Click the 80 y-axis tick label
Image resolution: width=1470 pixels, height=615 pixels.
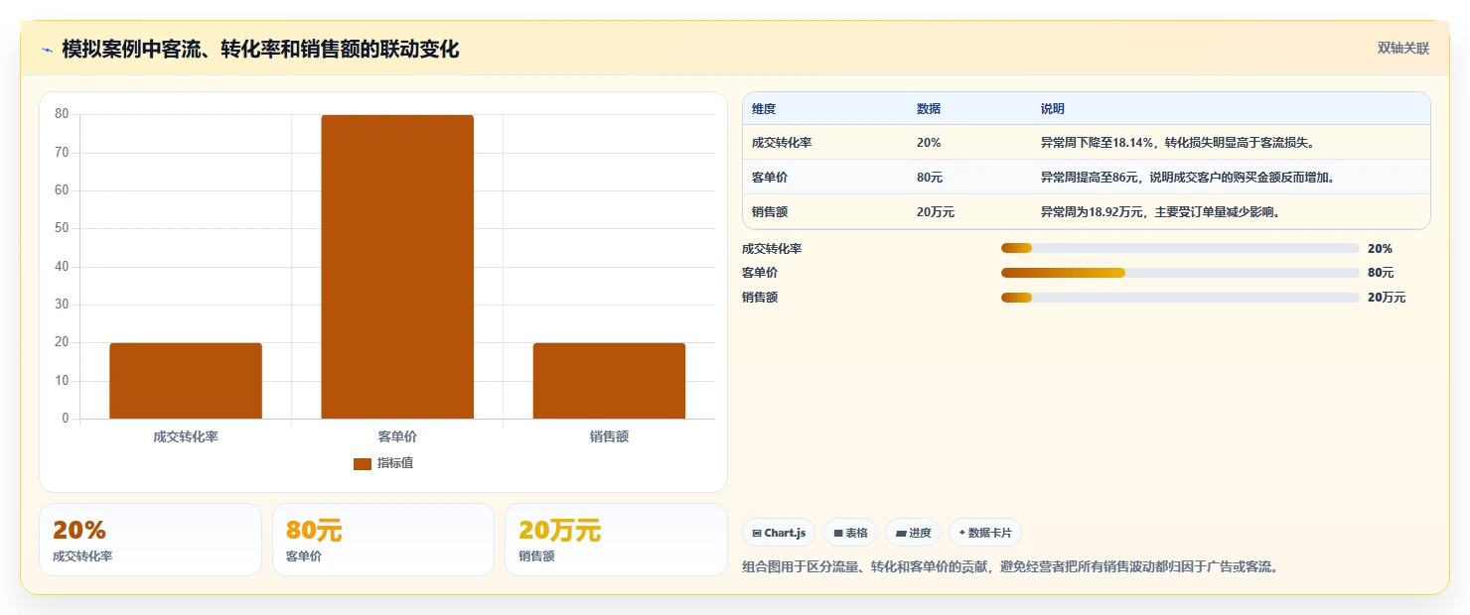point(62,114)
